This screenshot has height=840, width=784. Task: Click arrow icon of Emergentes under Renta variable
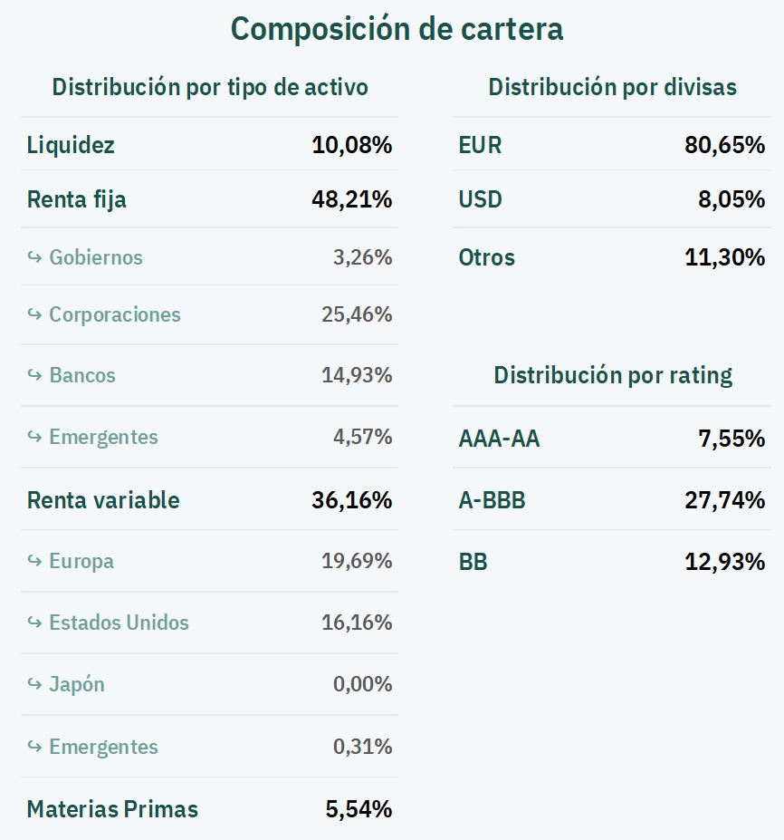[34, 747]
